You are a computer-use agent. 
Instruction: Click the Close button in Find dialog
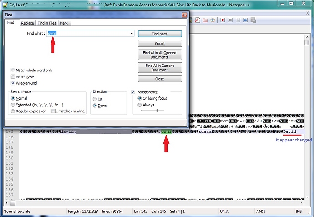(160, 79)
